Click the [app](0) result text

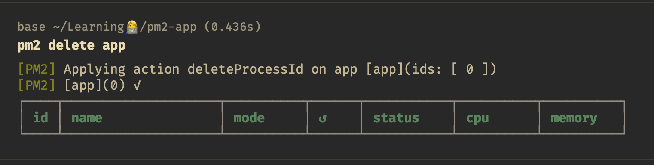(x=95, y=85)
